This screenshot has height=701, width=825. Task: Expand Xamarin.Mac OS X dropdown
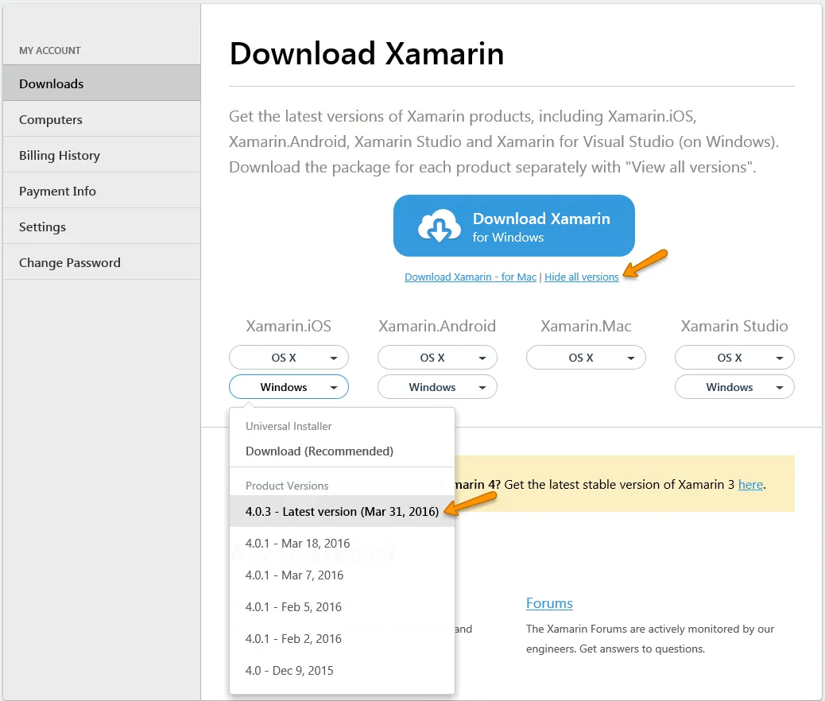pyautogui.click(x=586, y=358)
